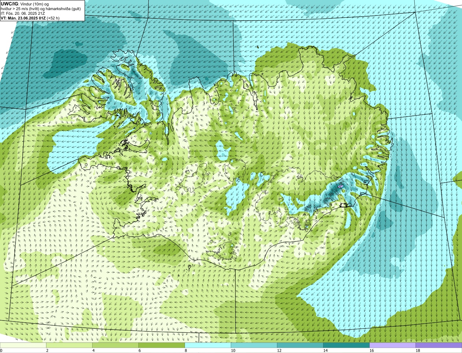Click the scale label '16'

click(x=372, y=350)
